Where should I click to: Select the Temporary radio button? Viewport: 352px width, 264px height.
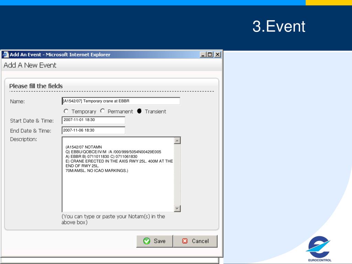(x=66, y=111)
